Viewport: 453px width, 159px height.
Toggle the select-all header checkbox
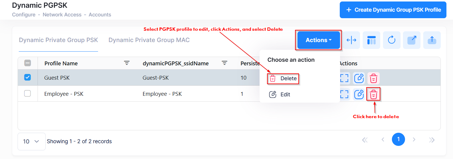coord(27,63)
